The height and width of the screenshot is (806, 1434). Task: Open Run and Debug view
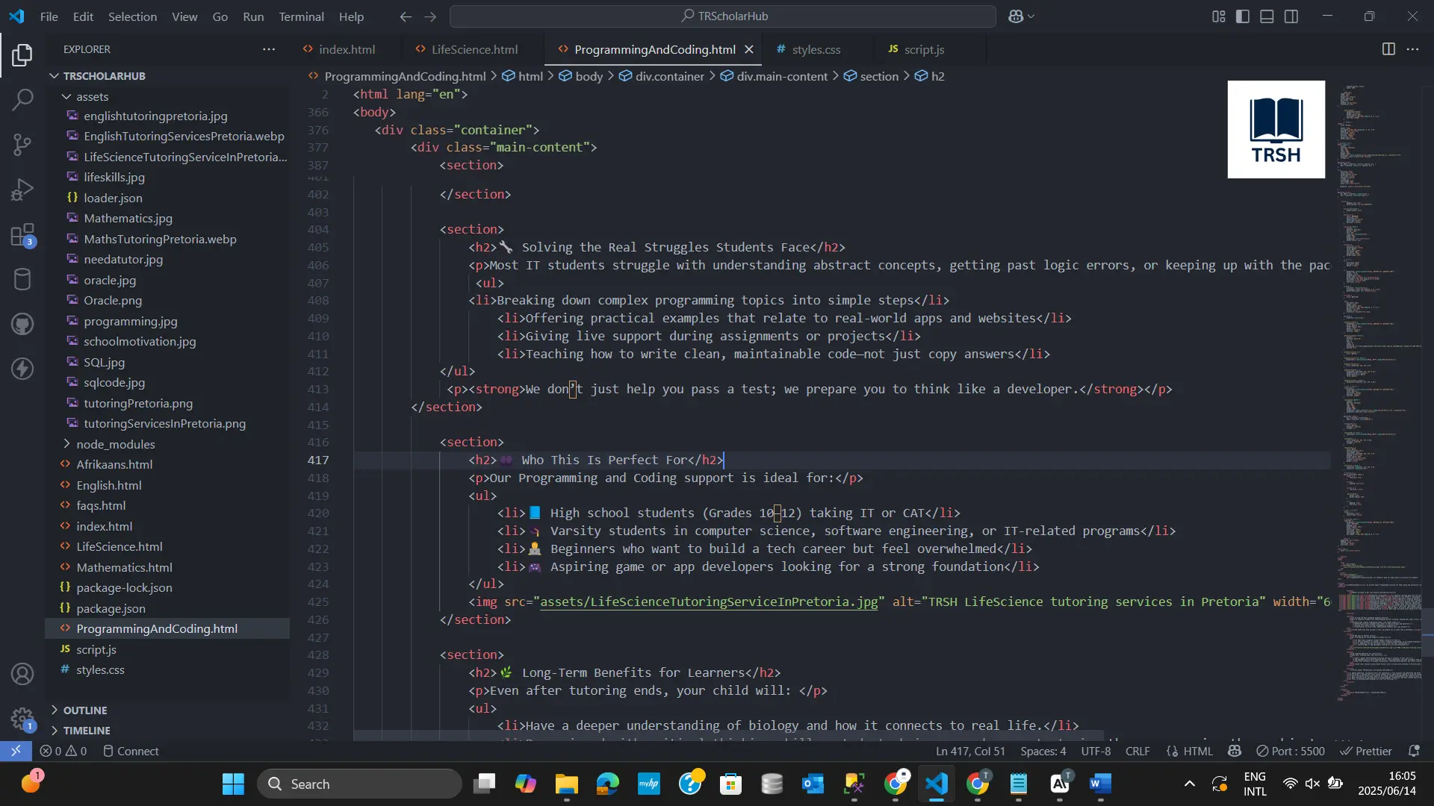pos(22,190)
